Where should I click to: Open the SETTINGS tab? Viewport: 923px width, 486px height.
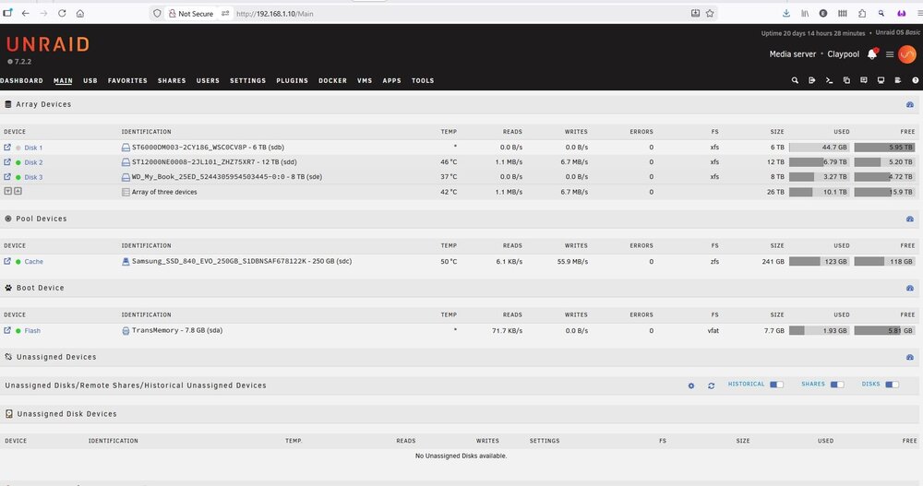(x=247, y=80)
